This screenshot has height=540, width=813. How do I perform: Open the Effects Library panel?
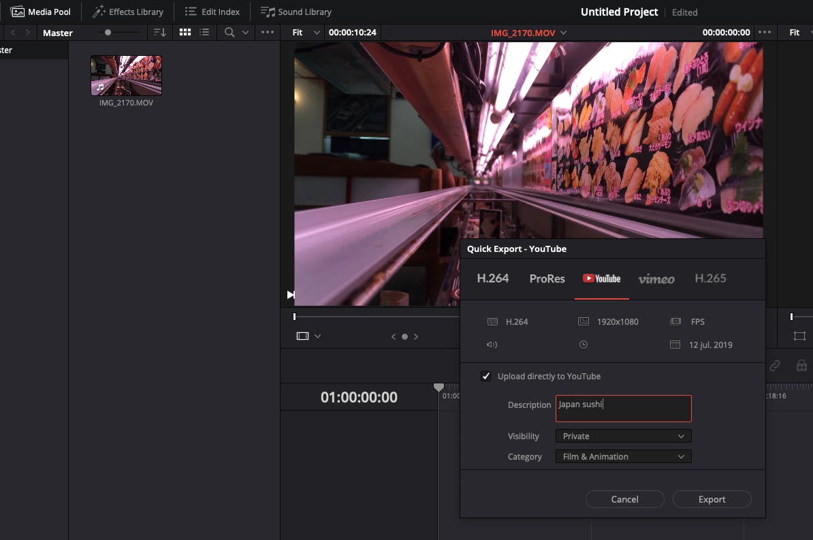[128, 12]
